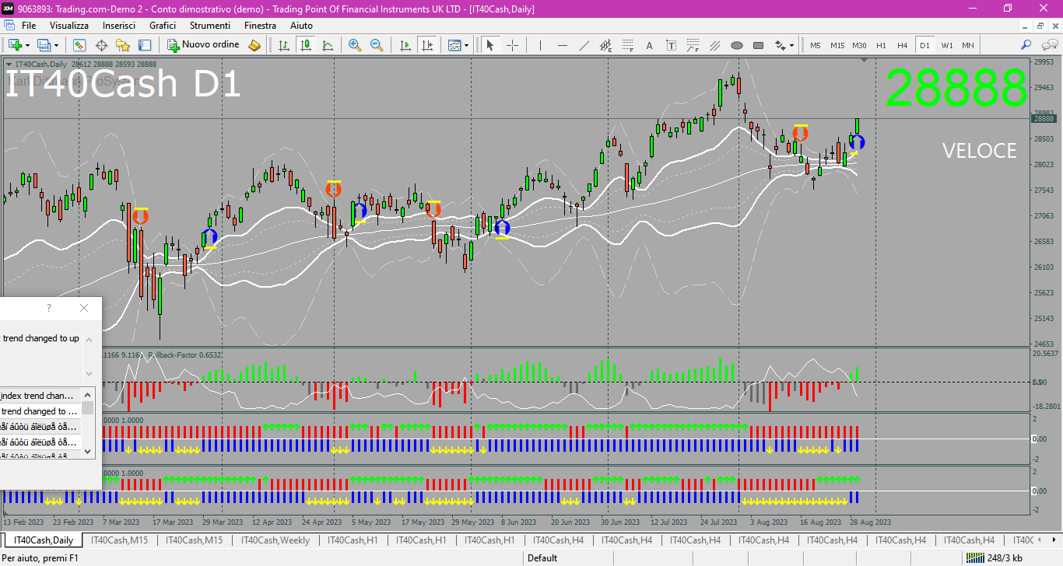Select the IT40Cash,Weekly chart tab
Screen dimensions: 1063x566
coord(275,540)
